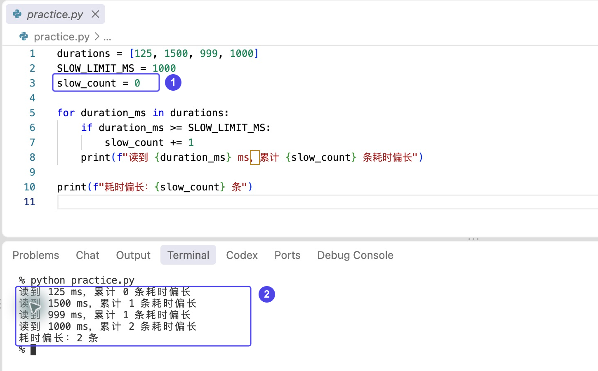This screenshot has height=371, width=598.
Task: Click the print call on line 8
Action: (252, 157)
